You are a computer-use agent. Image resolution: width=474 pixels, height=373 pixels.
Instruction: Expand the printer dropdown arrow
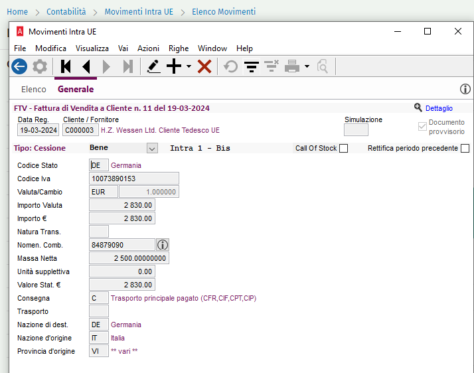(307, 66)
